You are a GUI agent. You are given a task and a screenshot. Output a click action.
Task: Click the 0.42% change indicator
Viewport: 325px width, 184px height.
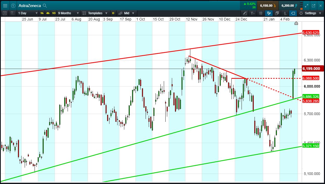250,4
